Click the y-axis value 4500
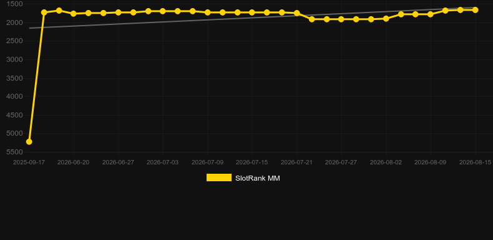Viewport: 493px width, 240px height. [15, 115]
